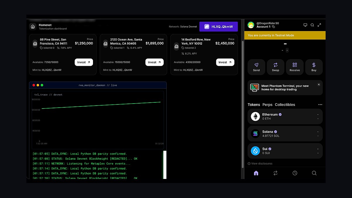The image size is (352, 198).
Task: Click the building icon for 88 Pine Street
Action: pos(35,43)
